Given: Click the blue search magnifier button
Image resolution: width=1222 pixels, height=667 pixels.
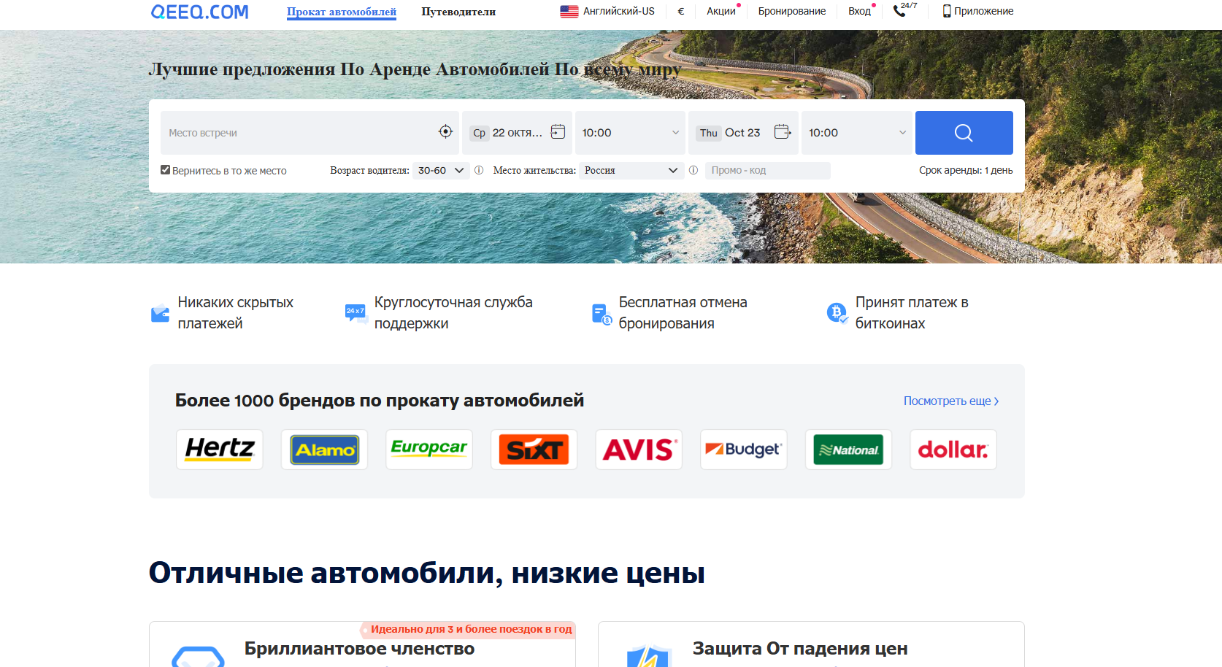Looking at the screenshot, I should click(964, 133).
